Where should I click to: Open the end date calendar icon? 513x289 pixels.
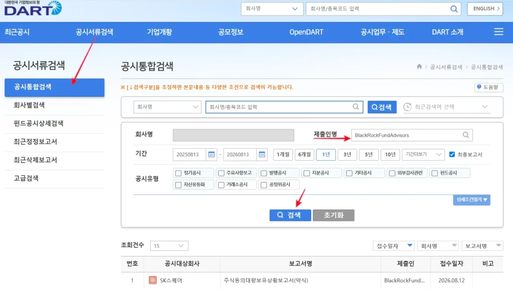(x=262, y=154)
